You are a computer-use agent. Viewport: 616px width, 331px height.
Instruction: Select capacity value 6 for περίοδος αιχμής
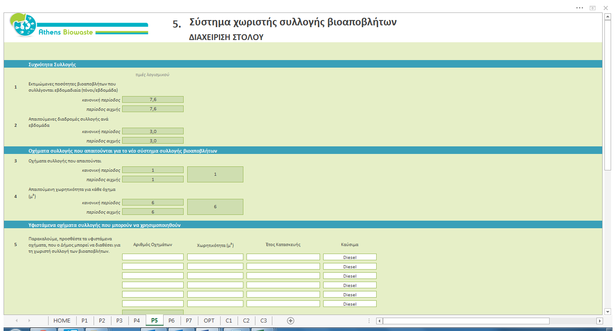(x=153, y=212)
